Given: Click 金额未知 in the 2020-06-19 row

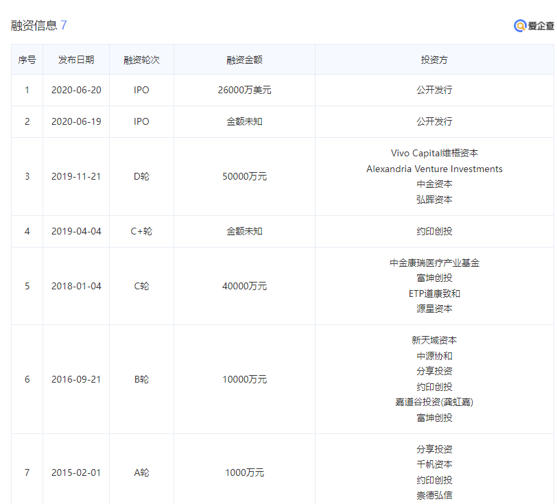Looking at the screenshot, I should pos(244,121).
